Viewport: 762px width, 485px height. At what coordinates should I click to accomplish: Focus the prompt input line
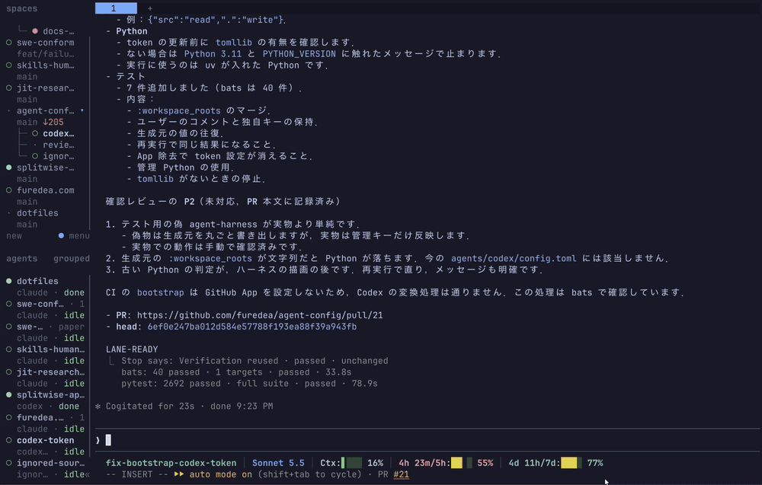pyautogui.click(x=427, y=440)
